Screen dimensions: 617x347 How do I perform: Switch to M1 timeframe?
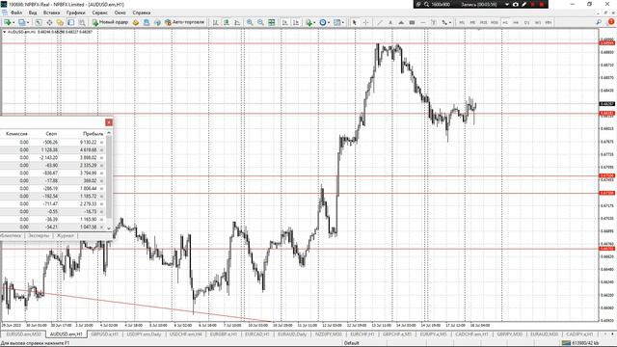462,22
